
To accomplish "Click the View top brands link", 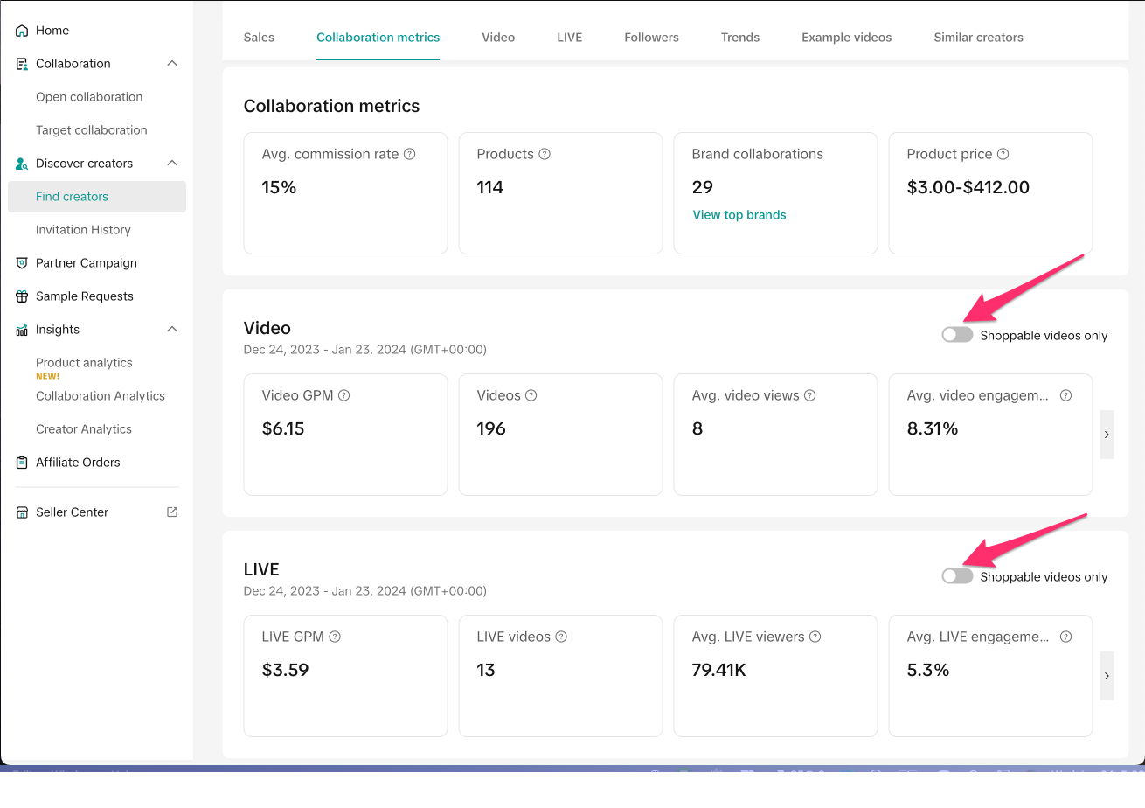I will pyautogui.click(x=739, y=215).
